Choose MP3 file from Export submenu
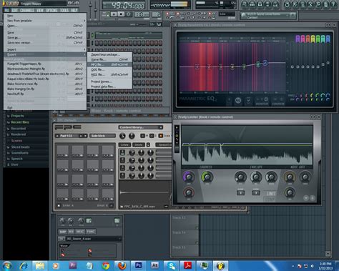The image size is (339, 271). click(x=109, y=64)
